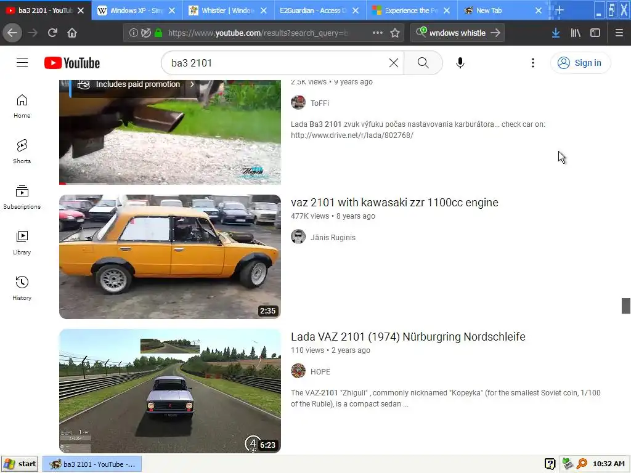This screenshot has width=631, height=473.
Task: Bookmark this page with the star icon
Action: [x=395, y=33]
